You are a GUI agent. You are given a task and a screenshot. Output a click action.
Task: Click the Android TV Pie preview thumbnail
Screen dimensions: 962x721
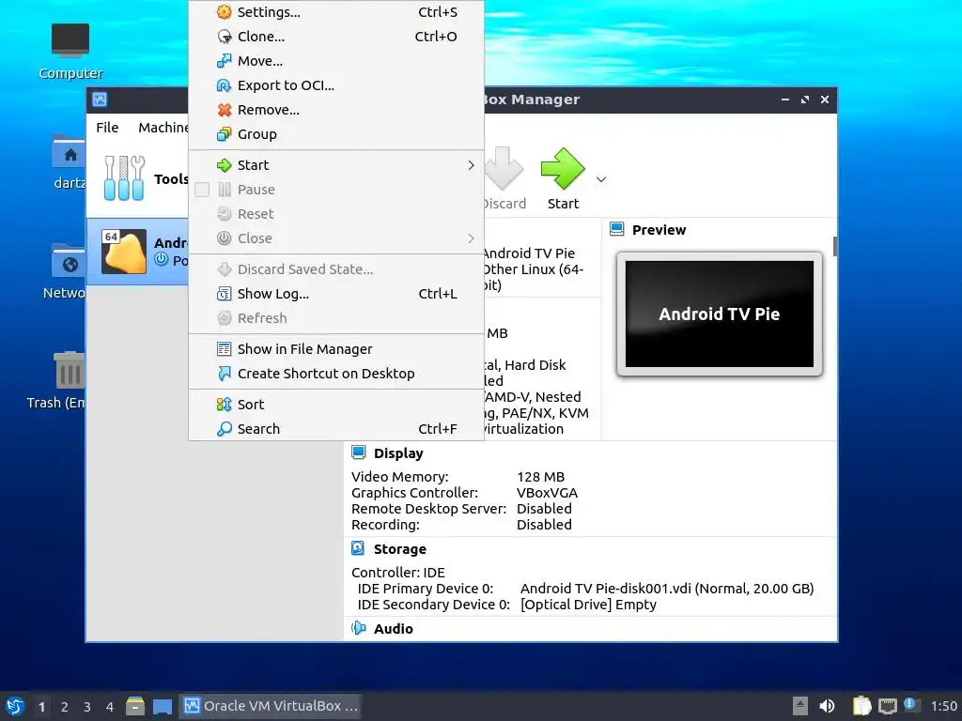[719, 314]
